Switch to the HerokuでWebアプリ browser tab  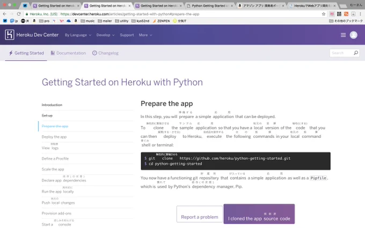(312, 5)
